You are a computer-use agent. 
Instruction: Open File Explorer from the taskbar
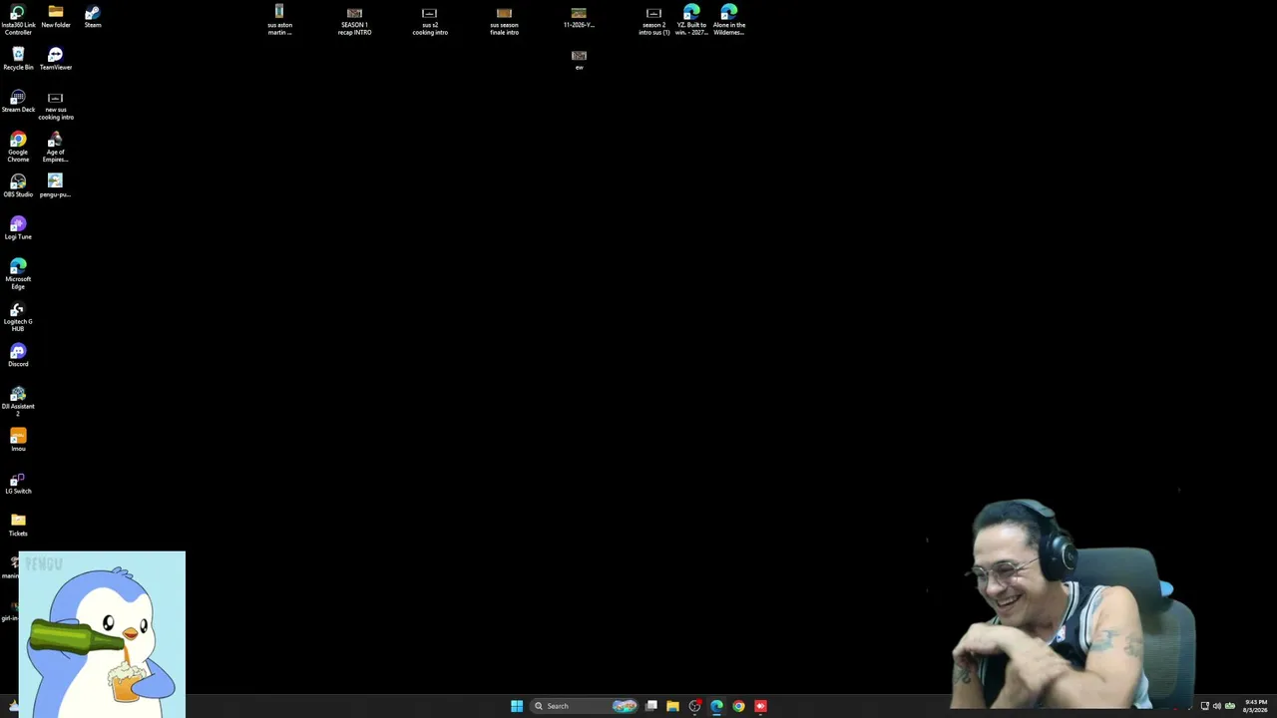point(672,706)
